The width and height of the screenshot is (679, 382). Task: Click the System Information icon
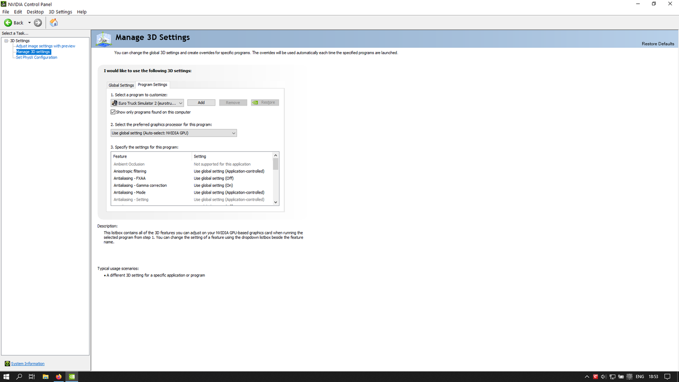7,363
